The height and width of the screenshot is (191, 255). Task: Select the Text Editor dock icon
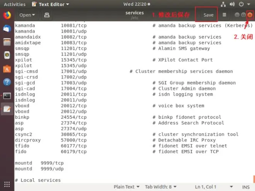tap(7, 109)
